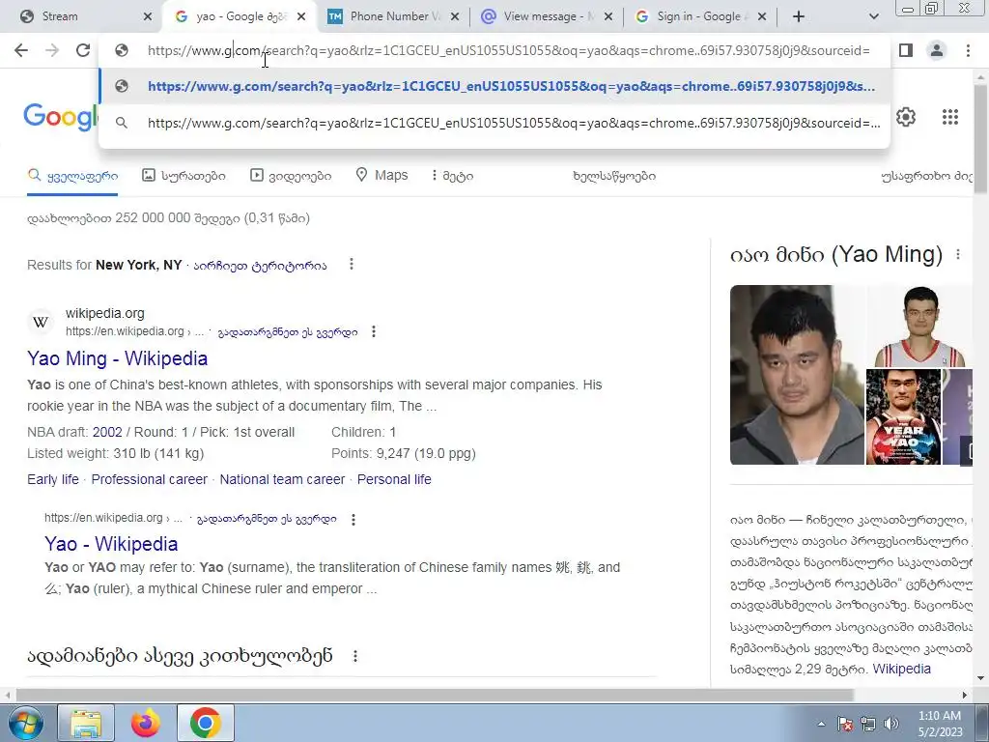Open large Yao Ming portrait photo
The width and height of the screenshot is (989, 742).
coord(797,375)
